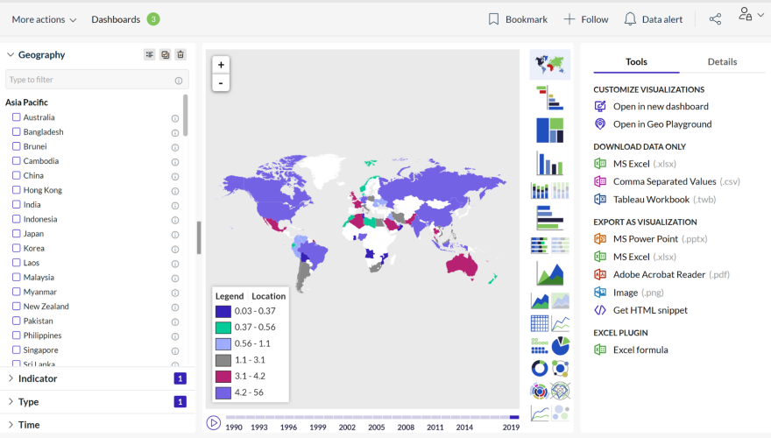Click the play animation button on timeline
This screenshot has width=771, height=438.
[x=214, y=422]
